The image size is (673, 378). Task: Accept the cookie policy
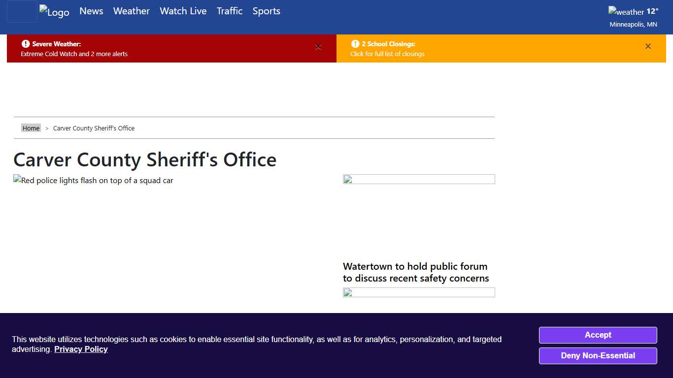point(598,335)
